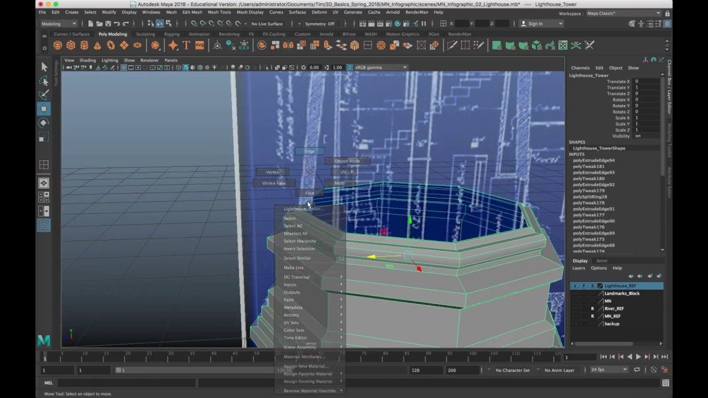
Task: Choose Vertex in the marking menu
Action: pos(272,172)
